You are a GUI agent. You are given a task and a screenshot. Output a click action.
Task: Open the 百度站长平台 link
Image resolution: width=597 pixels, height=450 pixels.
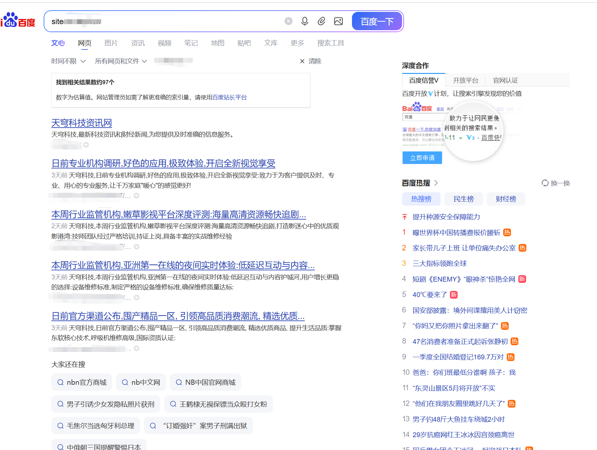click(x=230, y=97)
